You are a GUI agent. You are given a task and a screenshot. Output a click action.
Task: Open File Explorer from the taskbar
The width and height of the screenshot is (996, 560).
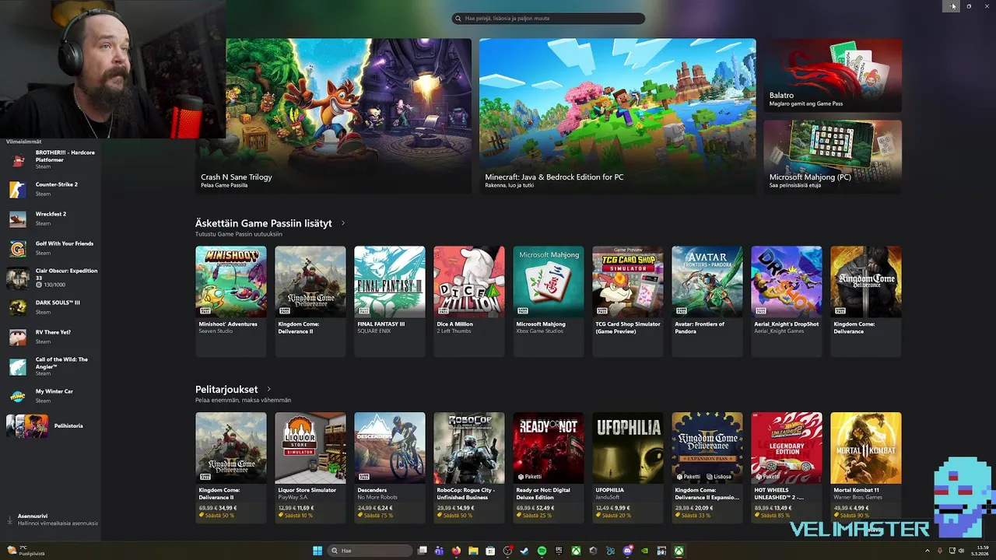(473, 551)
